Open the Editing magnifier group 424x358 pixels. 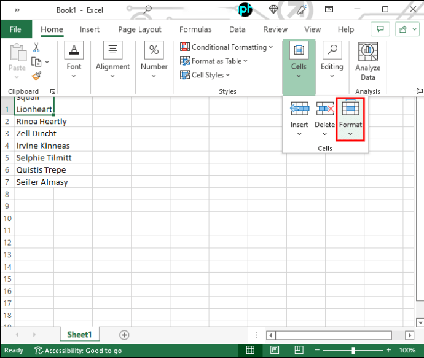(332, 60)
